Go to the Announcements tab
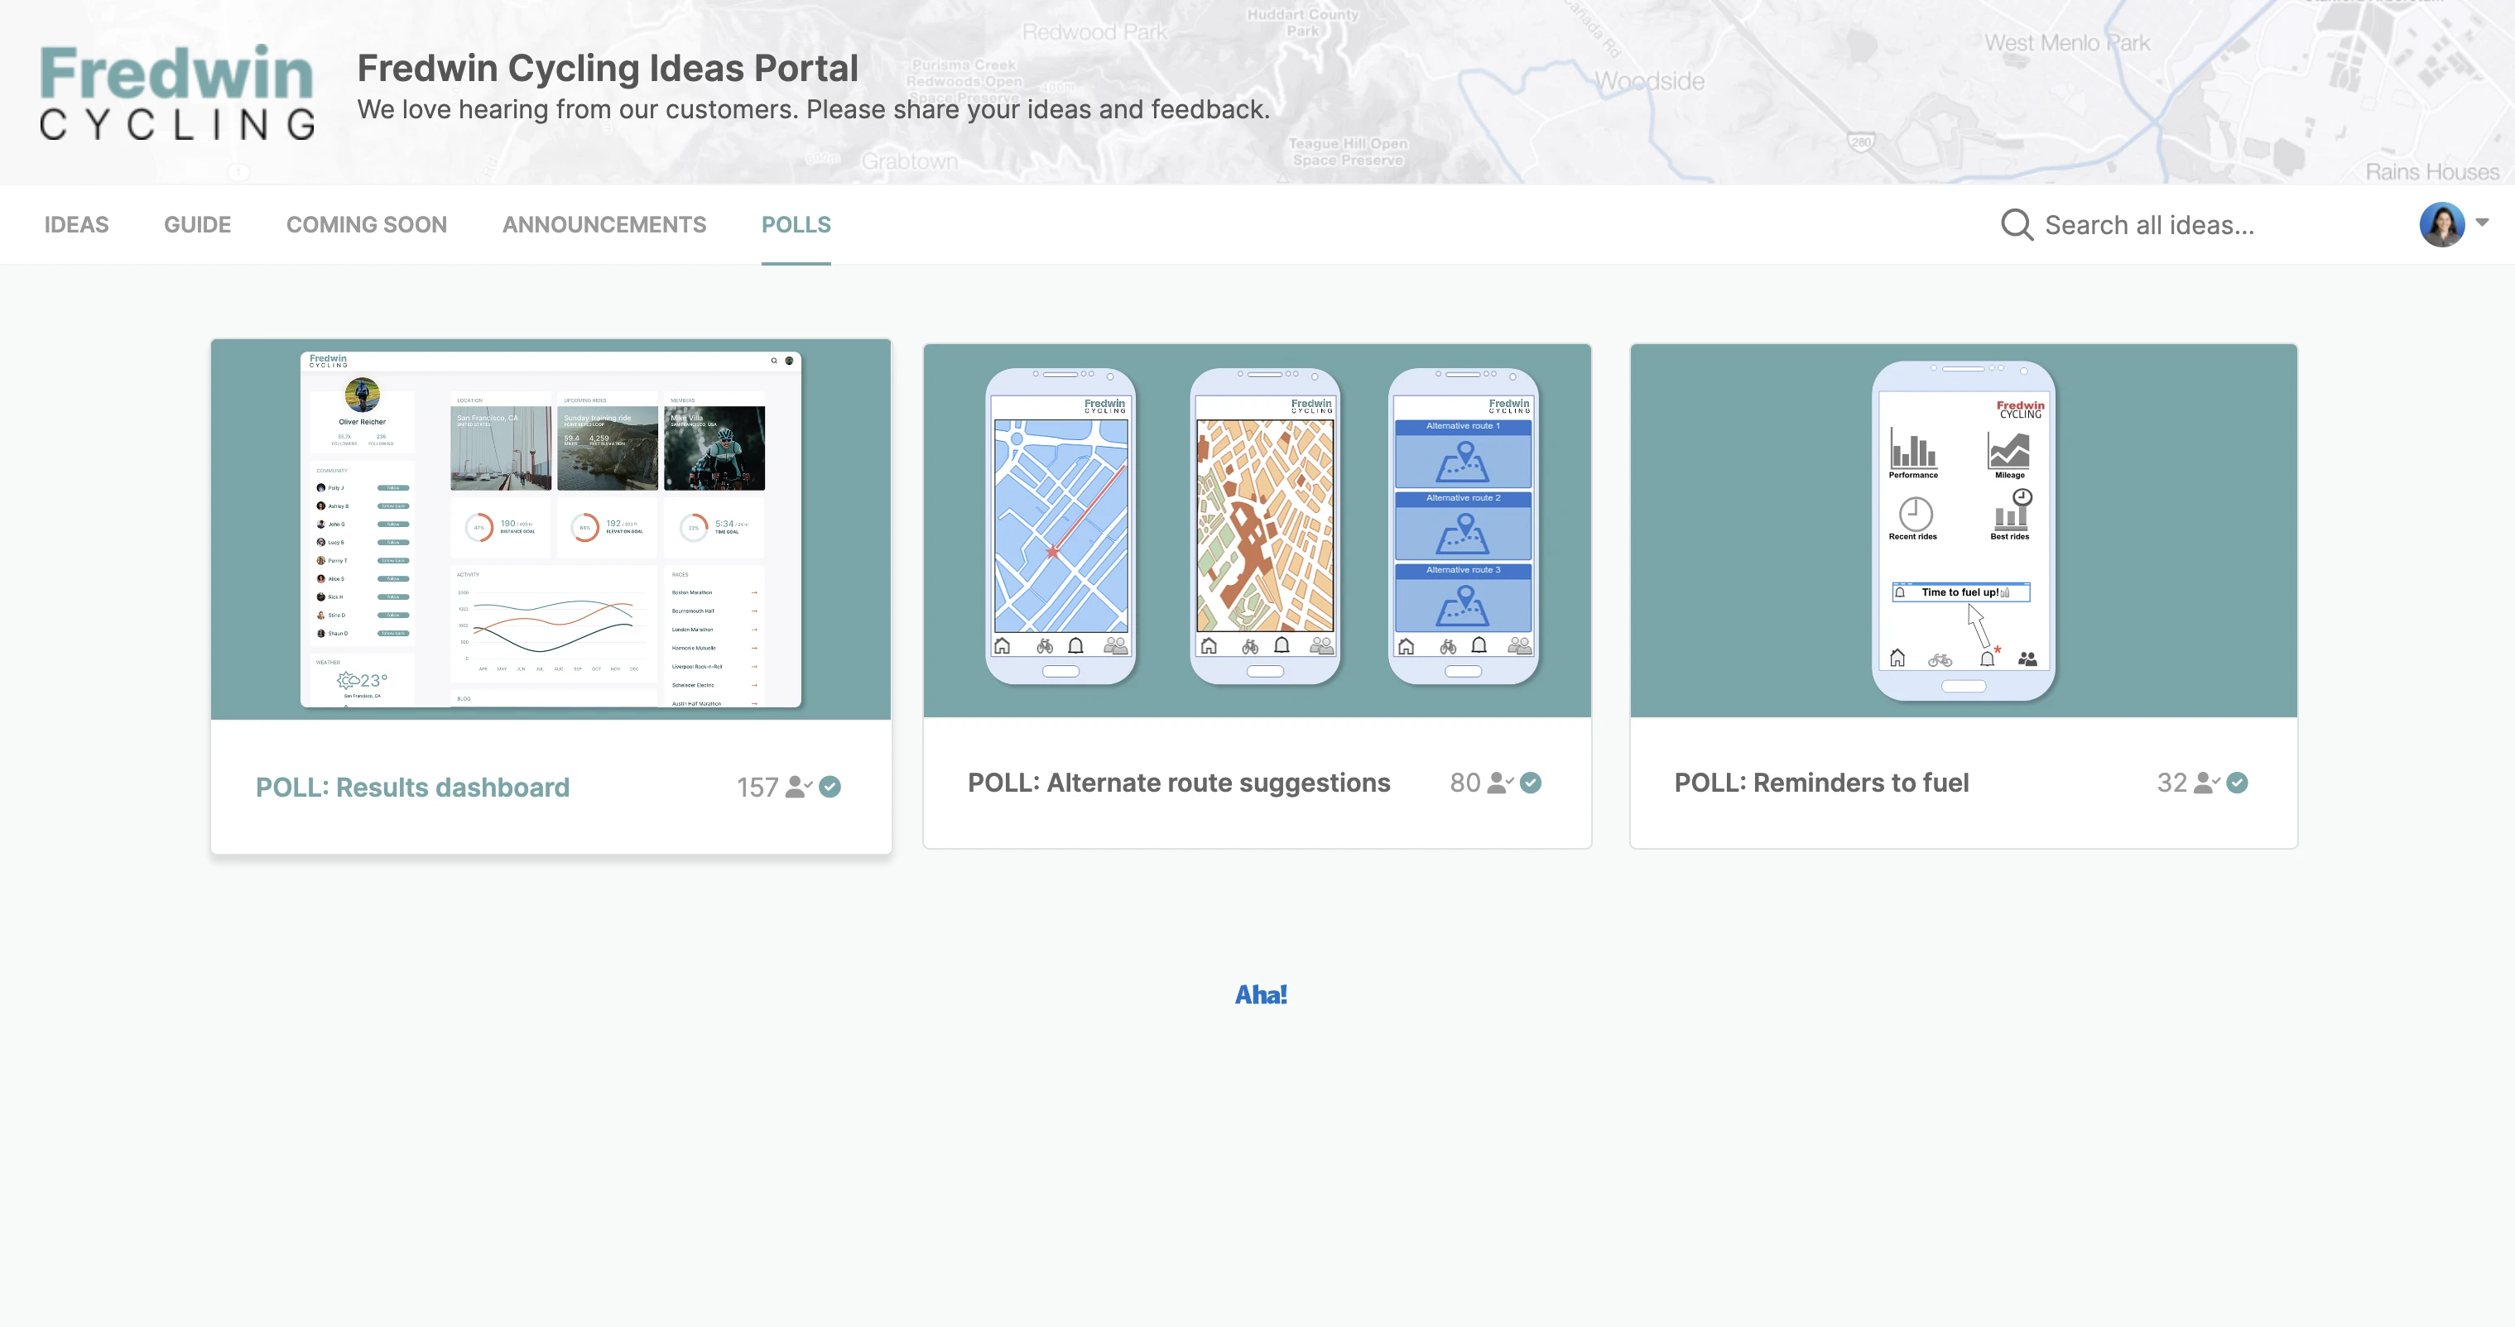This screenshot has width=2515, height=1327. 604,225
